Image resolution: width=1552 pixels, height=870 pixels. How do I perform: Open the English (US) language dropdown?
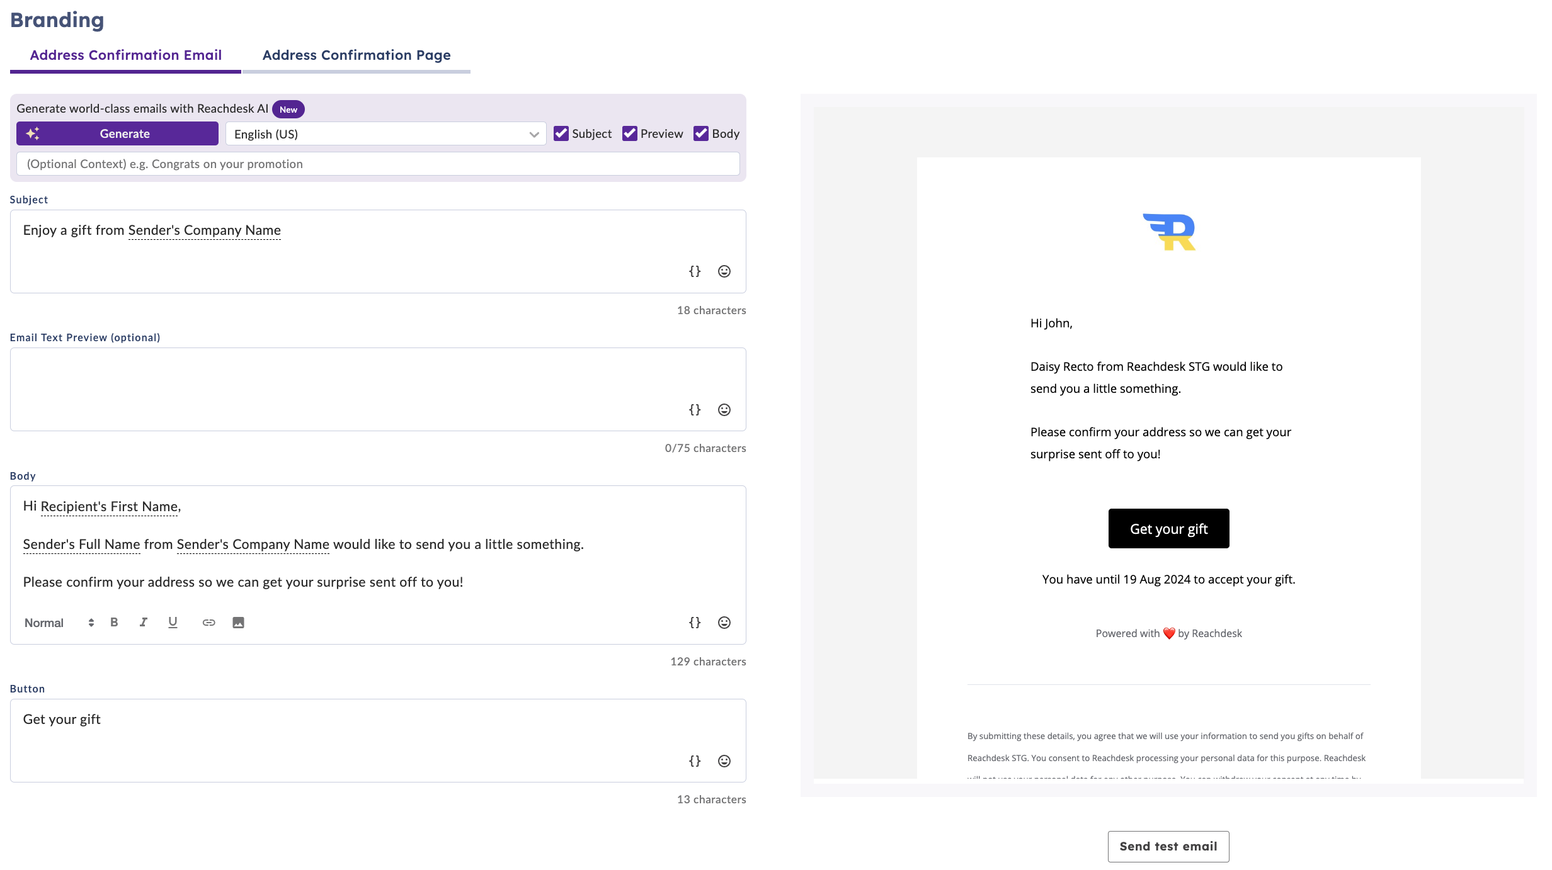click(x=385, y=134)
